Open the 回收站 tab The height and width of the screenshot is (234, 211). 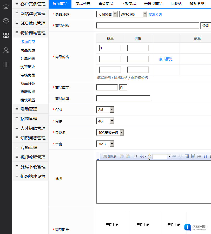pos(176,4)
